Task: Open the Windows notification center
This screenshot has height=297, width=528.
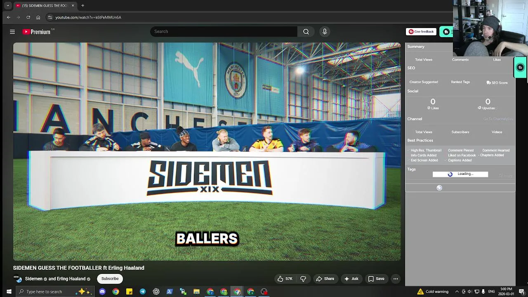Action: pyautogui.click(x=521, y=292)
